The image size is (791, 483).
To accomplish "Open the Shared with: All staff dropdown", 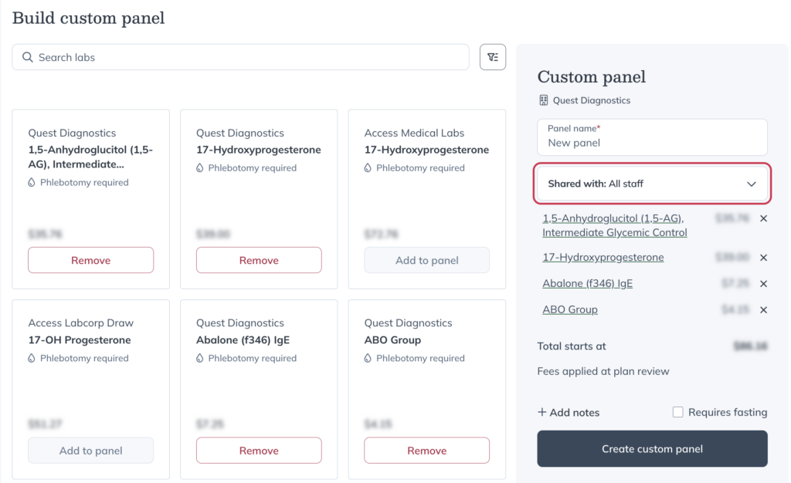I will tap(652, 184).
